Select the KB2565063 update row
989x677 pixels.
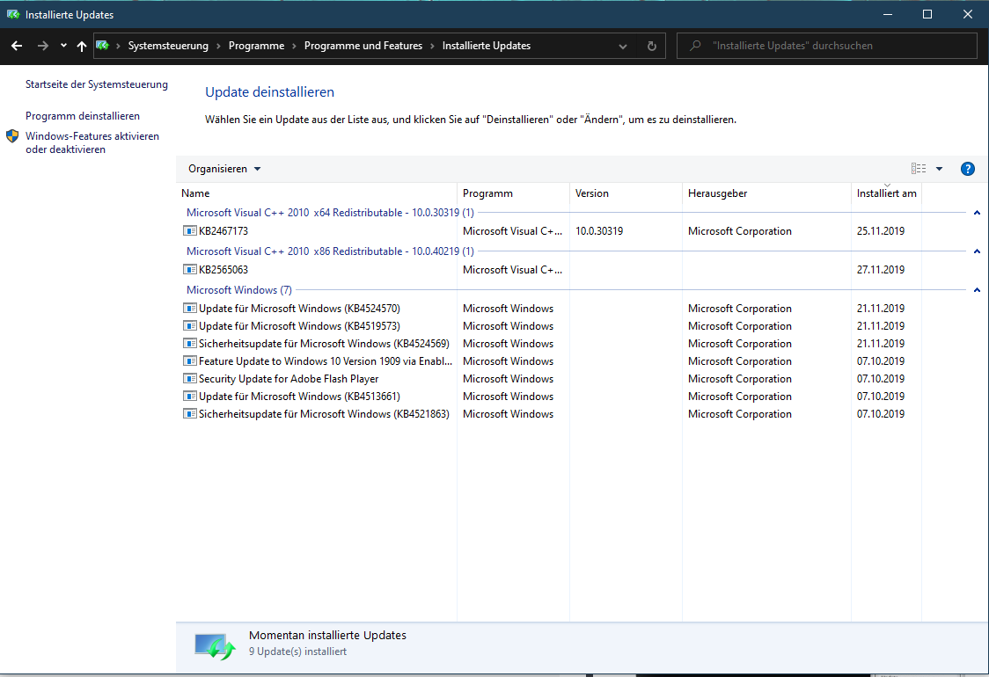552,270
